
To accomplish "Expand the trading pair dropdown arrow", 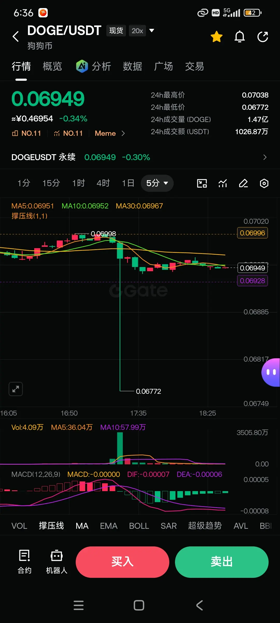I will tap(152, 31).
